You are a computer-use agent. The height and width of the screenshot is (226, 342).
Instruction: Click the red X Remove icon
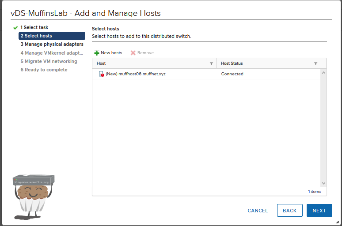(x=133, y=53)
